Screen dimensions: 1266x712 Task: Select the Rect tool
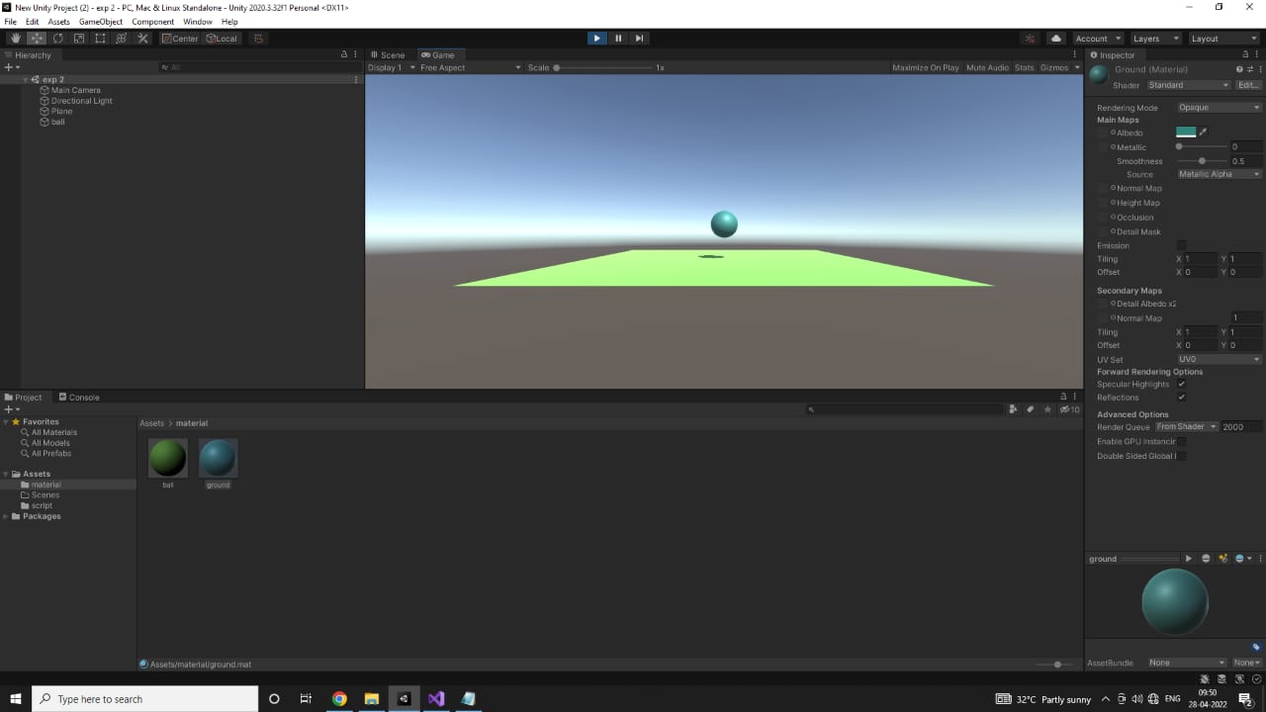pyautogui.click(x=100, y=39)
